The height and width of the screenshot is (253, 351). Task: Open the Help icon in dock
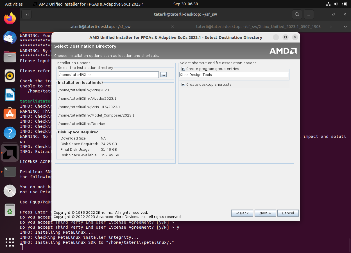pos(10,133)
